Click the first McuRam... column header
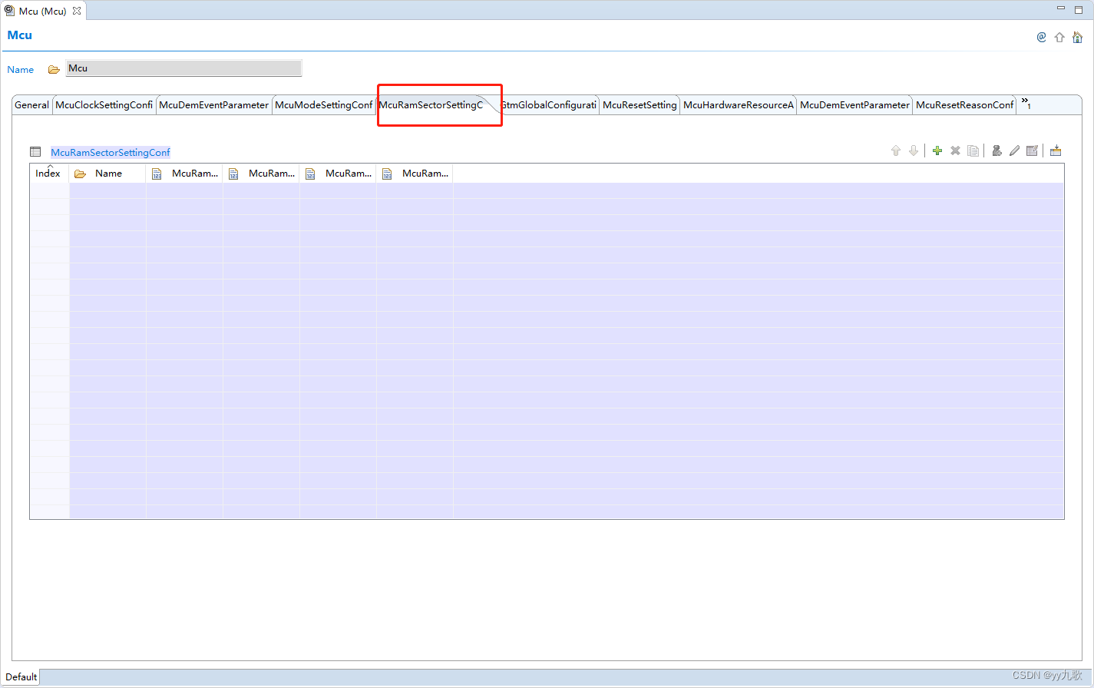 tap(184, 174)
